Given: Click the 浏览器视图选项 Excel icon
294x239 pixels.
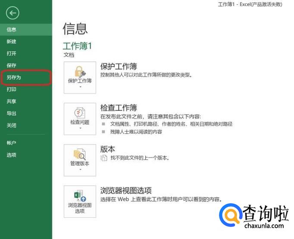Looking at the screenshot, I should (80, 196).
